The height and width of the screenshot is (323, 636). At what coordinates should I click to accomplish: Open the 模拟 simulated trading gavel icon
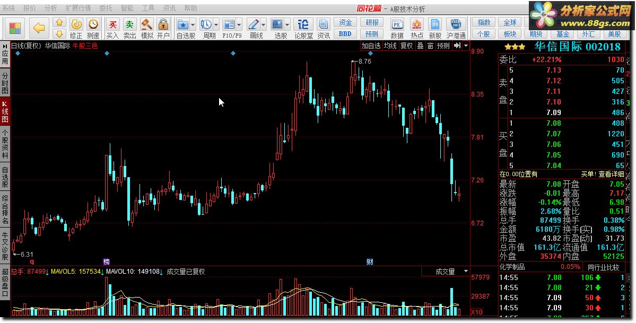tap(146, 29)
